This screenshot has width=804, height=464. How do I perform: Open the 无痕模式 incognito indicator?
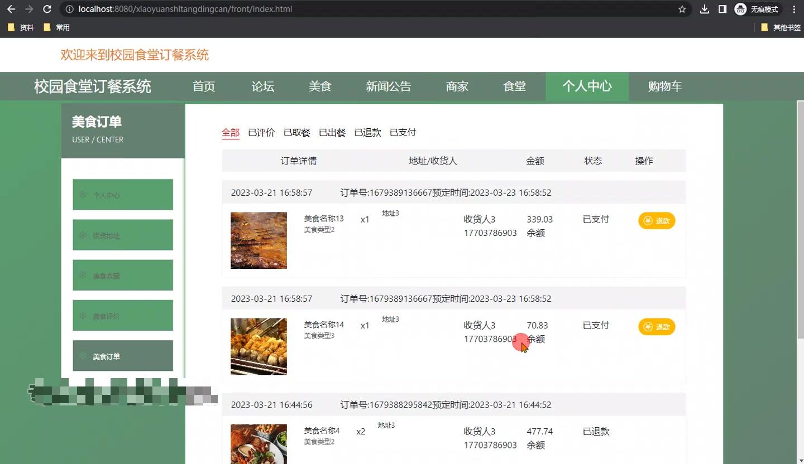click(x=757, y=9)
